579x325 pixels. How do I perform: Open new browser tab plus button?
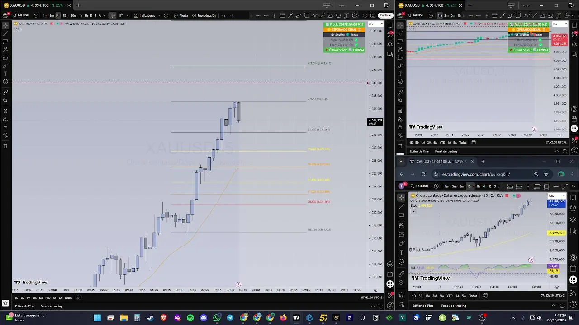coord(483,161)
